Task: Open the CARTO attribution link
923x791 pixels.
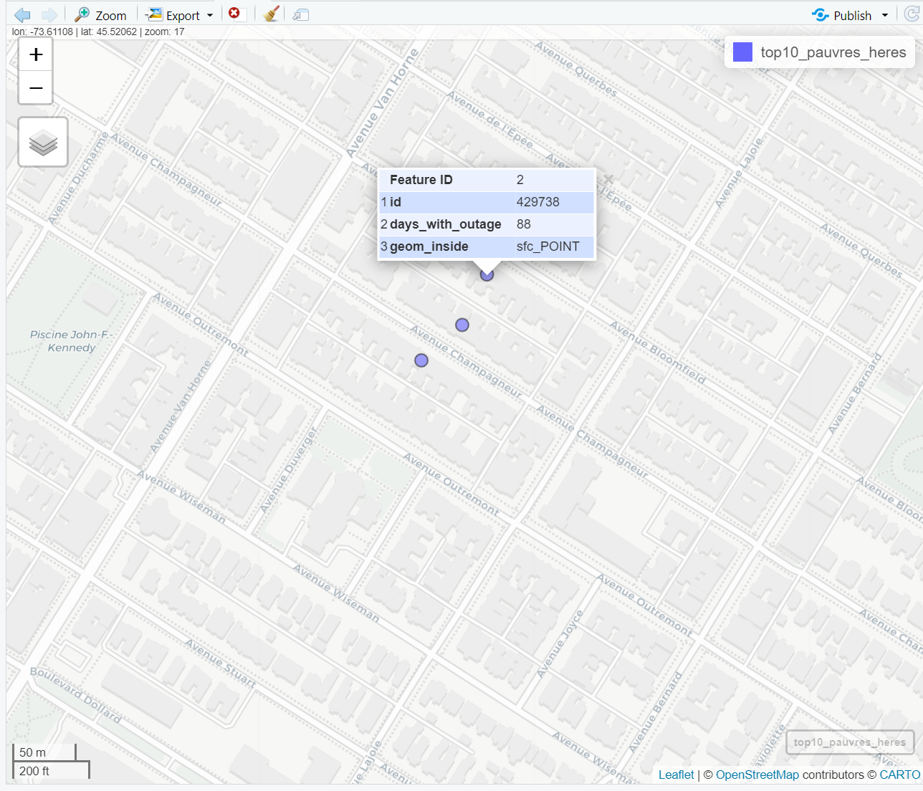Action: pos(899,775)
